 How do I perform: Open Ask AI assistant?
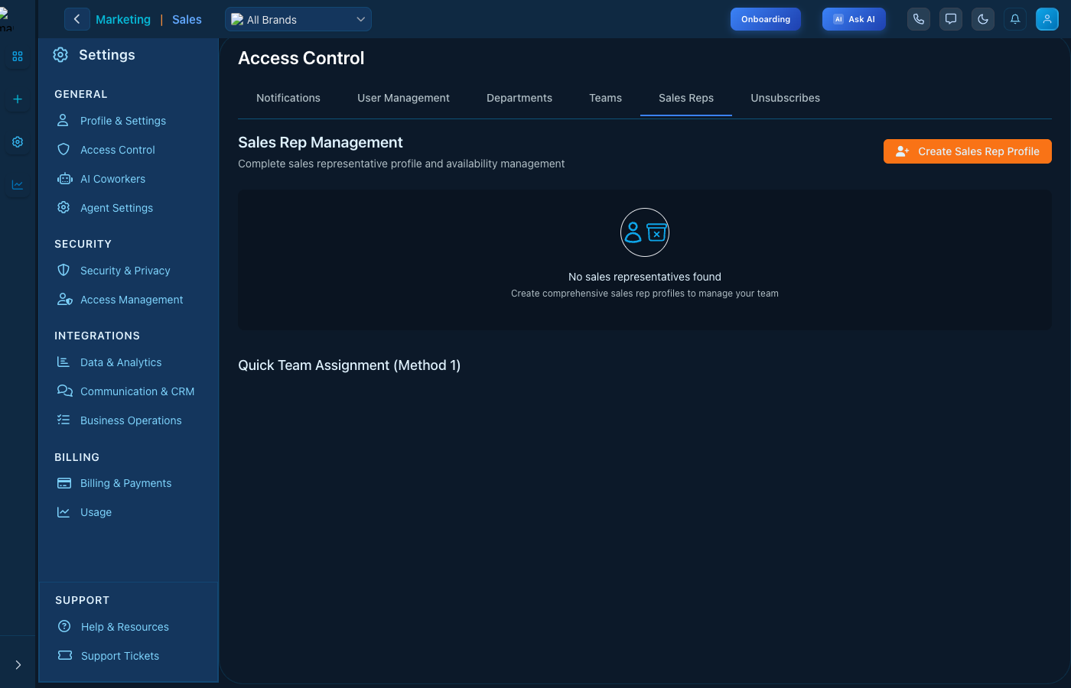click(854, 19)
